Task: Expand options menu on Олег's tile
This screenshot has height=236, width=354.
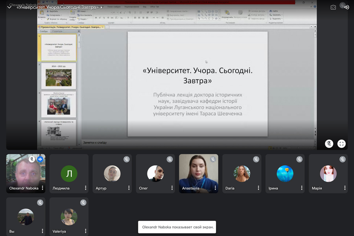Action: (x=172, y=188)
